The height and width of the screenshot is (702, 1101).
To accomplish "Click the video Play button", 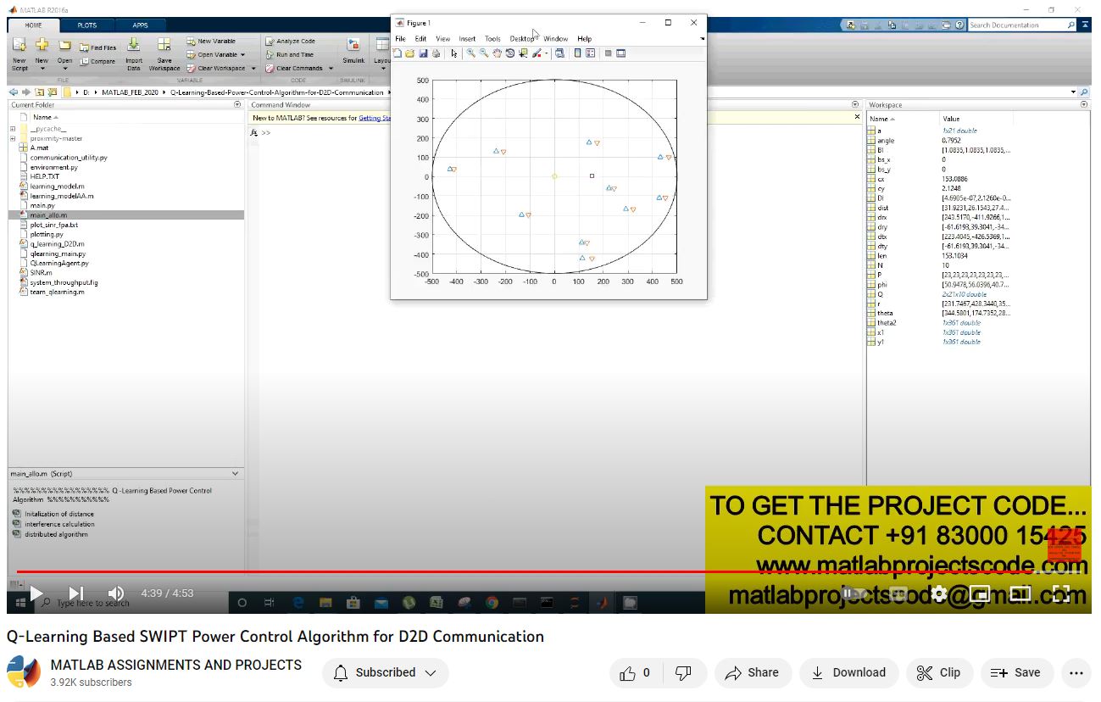I will coord(36,593).
